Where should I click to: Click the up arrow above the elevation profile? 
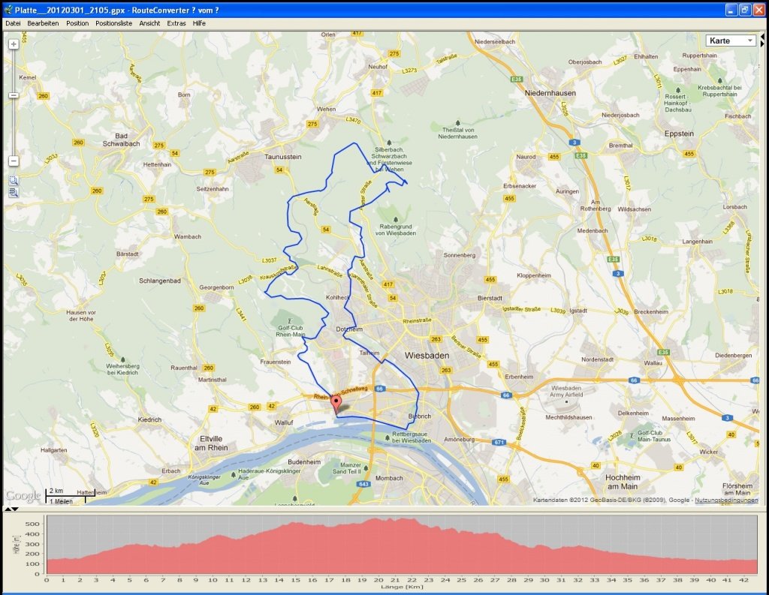(x=8, y=509)
